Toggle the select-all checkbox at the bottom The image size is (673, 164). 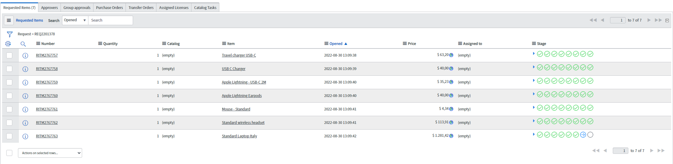9,153
